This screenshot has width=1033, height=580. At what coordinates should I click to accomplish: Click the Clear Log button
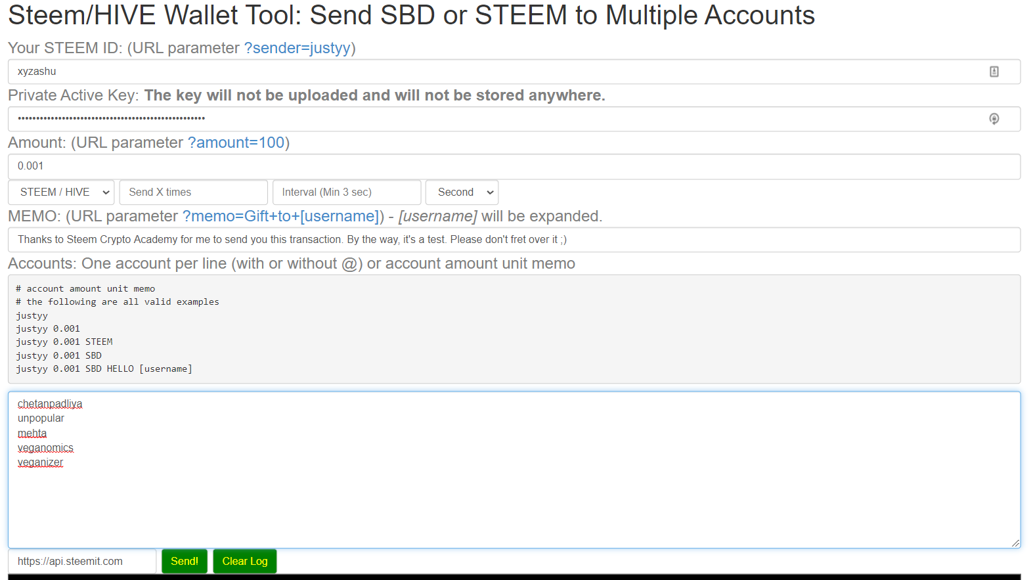click(x=244, y=562)
